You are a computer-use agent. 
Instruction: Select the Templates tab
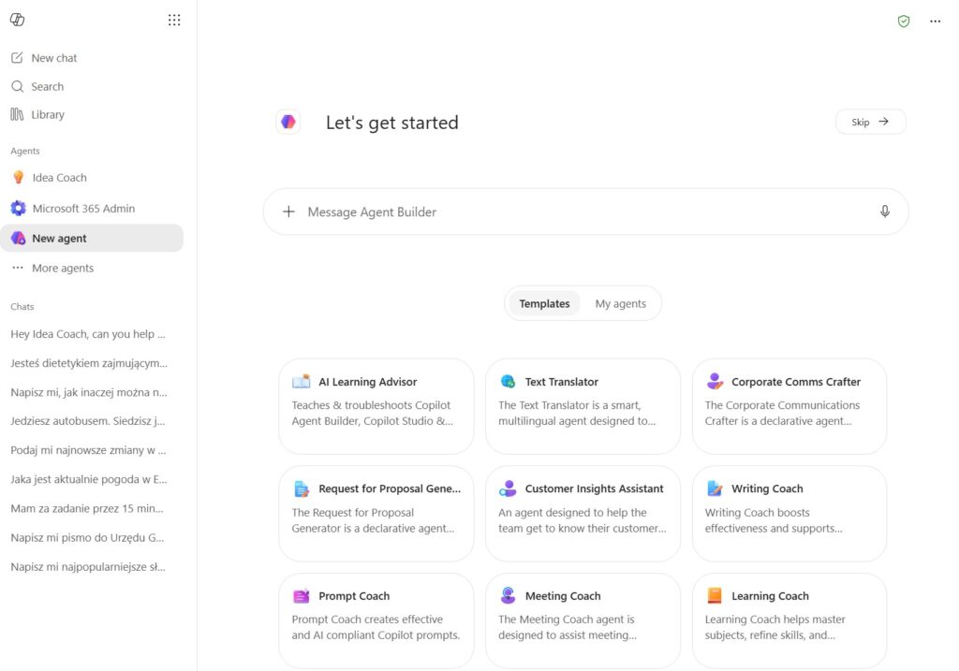(x=544, y=304)
